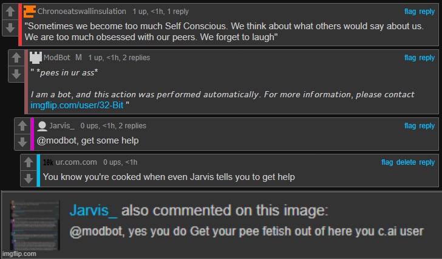Reply to ModBot's comment

427,58
